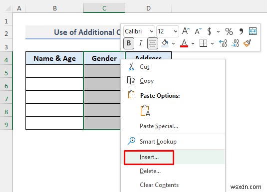The width and height of the screenshot is (267, 192).
Task: Select column D header
Action: [148, 8]
